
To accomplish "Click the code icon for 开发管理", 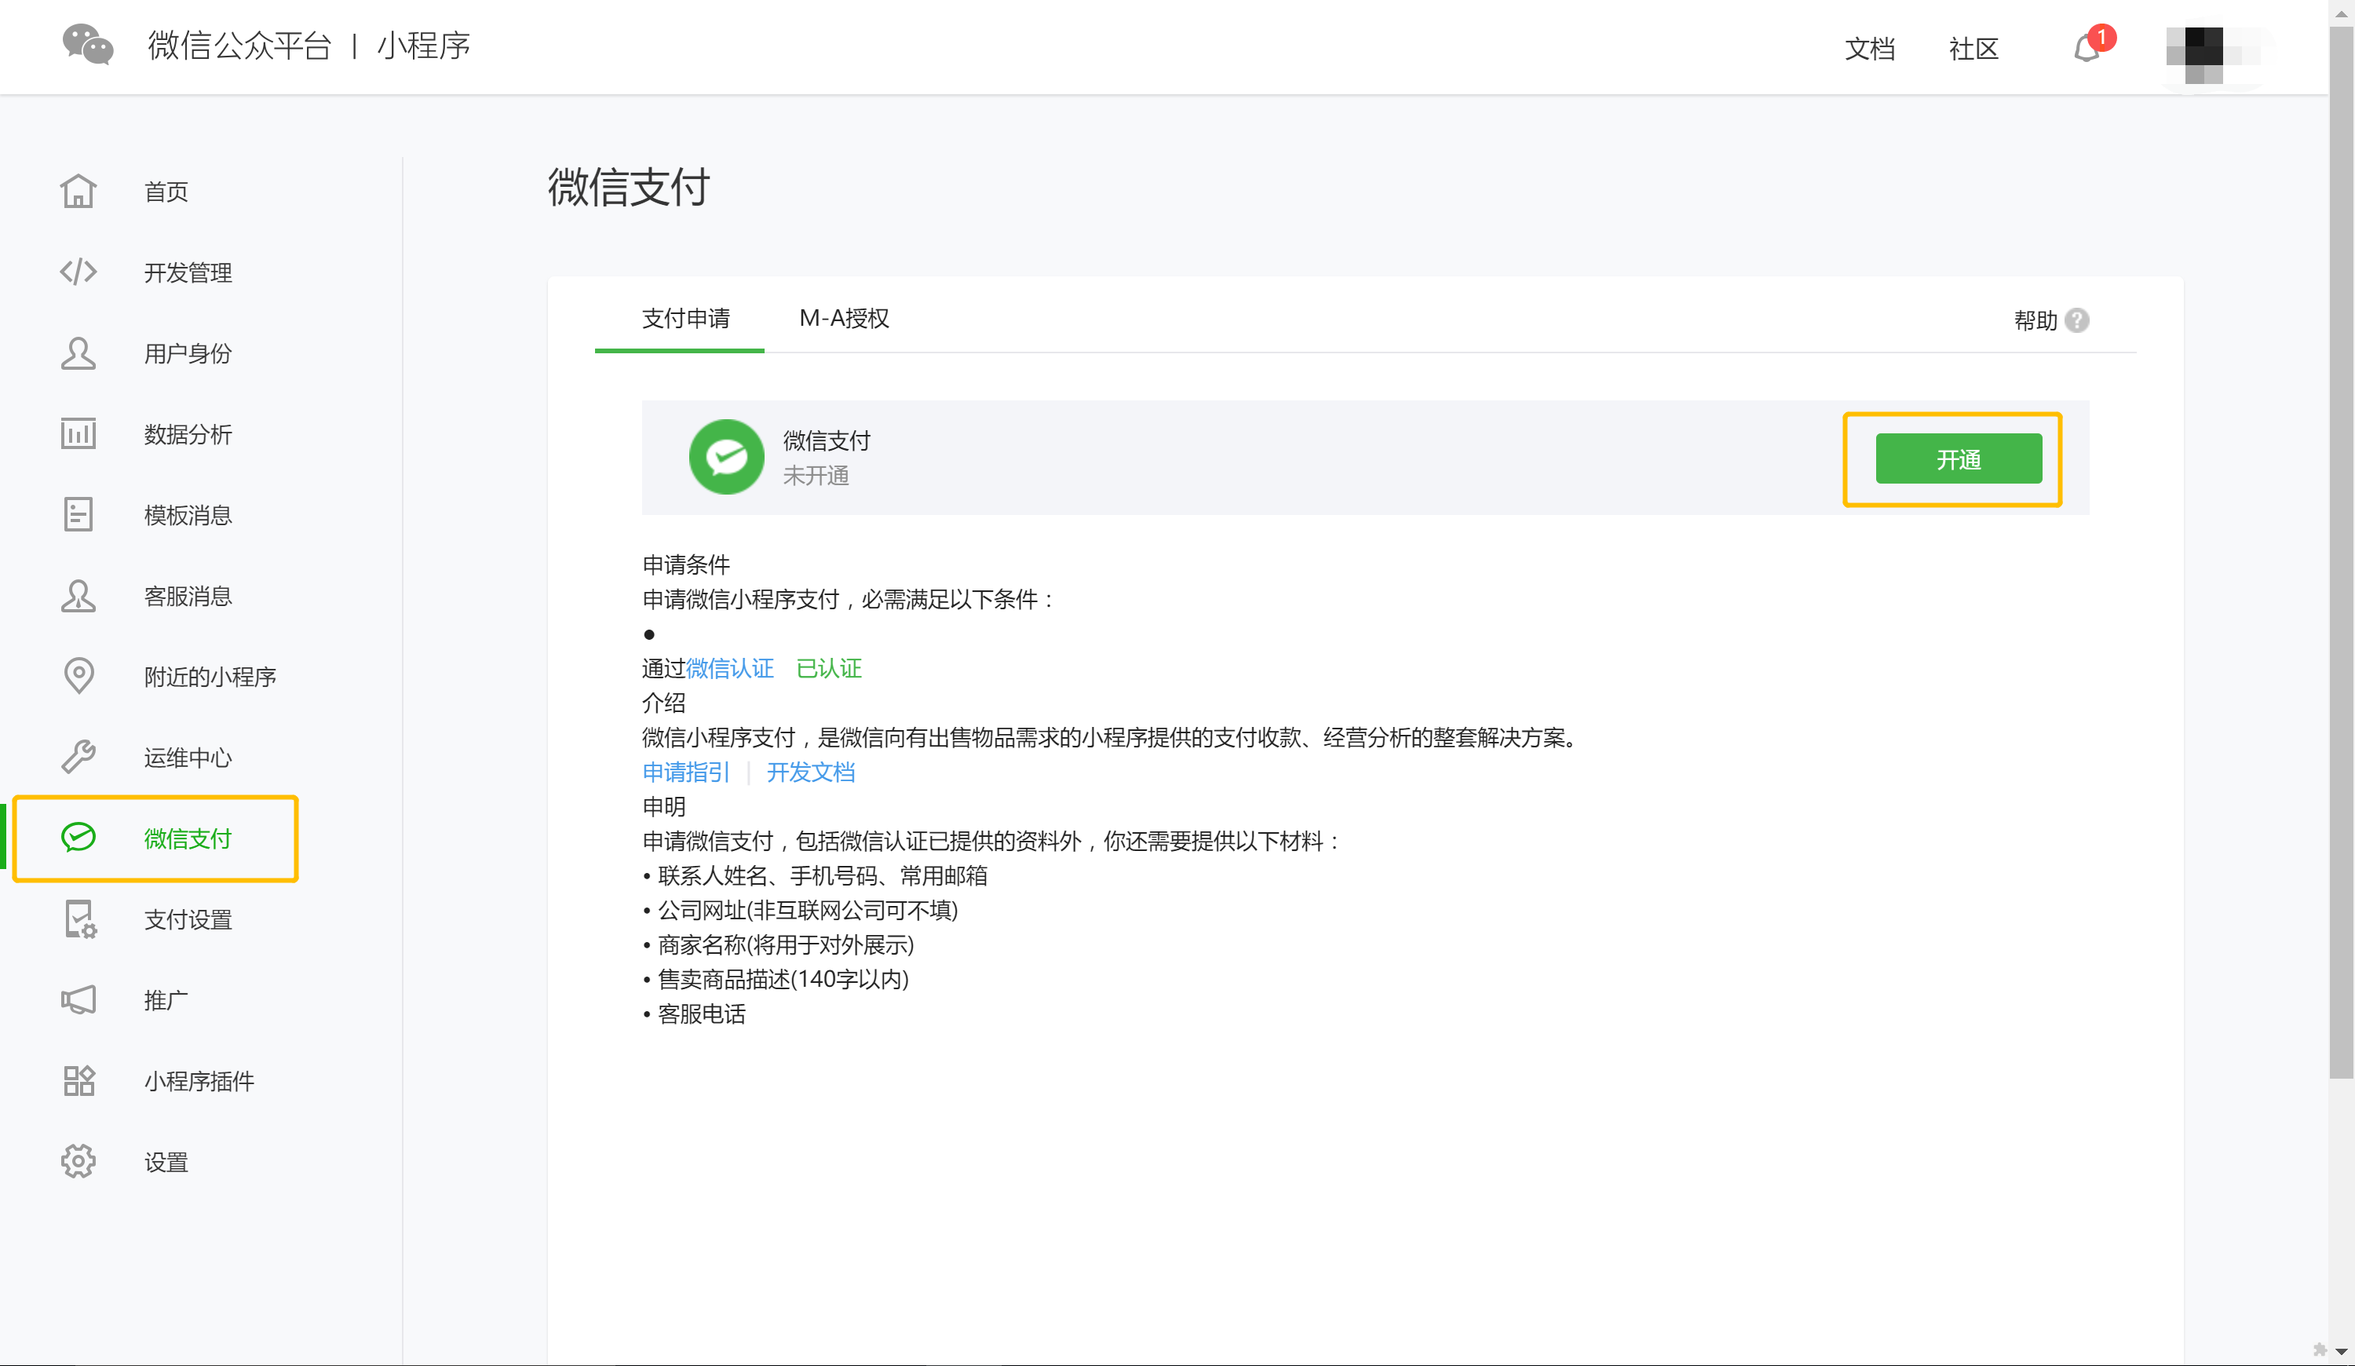I will [78, 271].
